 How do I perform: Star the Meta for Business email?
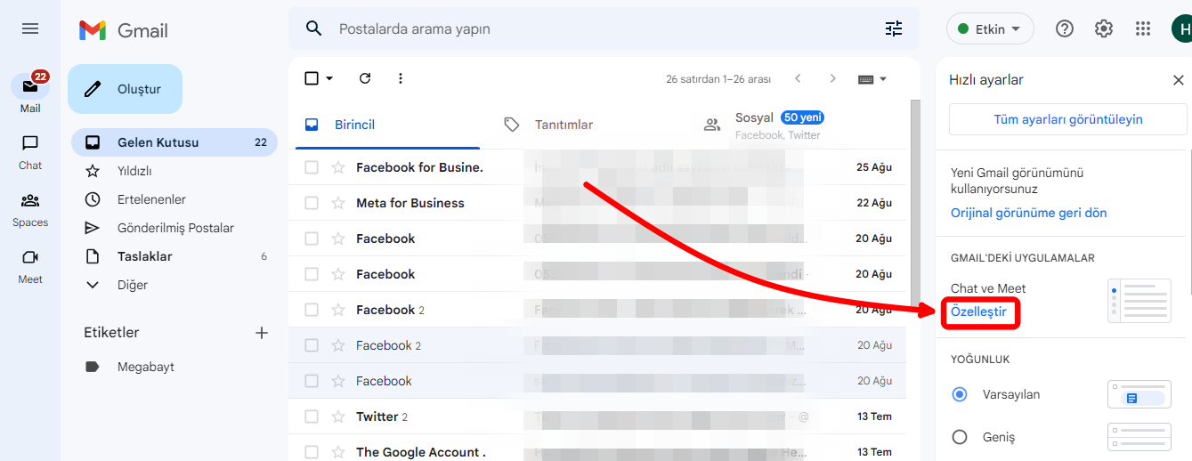tap(338, 203)
